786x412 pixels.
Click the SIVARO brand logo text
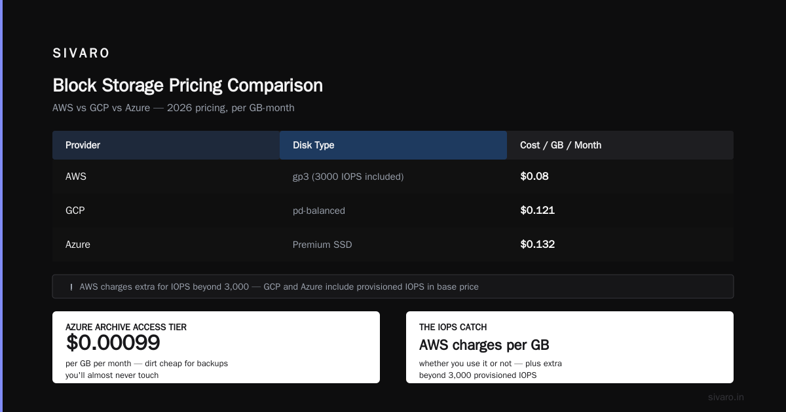coord(81,54)
